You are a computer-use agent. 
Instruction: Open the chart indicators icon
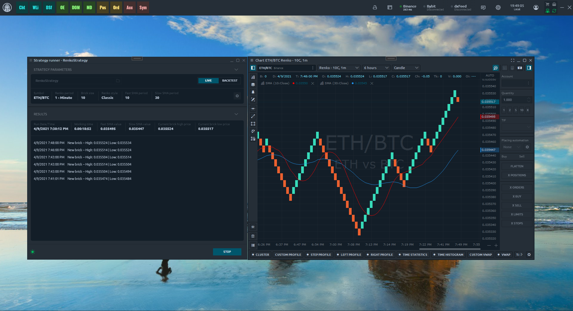click(x=253, y=77)
